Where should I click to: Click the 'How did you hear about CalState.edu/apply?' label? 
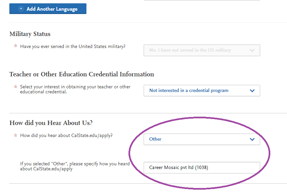66,135
